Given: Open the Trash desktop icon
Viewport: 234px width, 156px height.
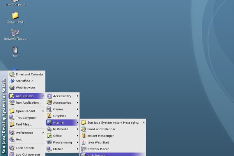Looking at the screenshot, I should pos(15,50).
